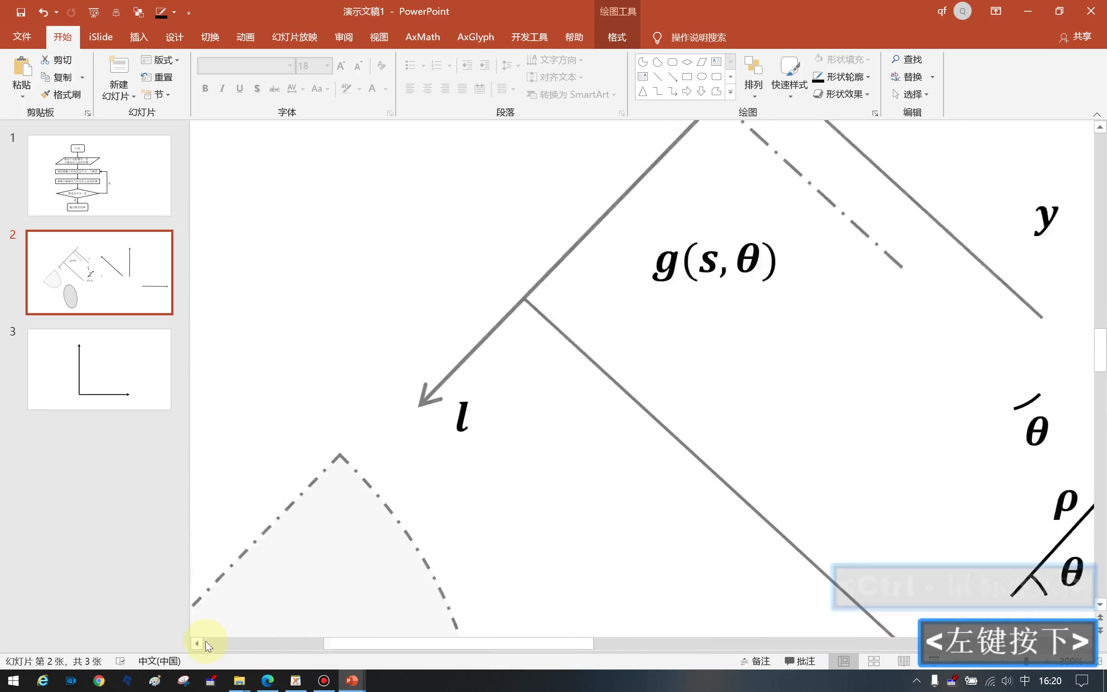Screen dimensions: 1107x692
Task: Pick the oval shape in gallery
Action: click(701, 77)
